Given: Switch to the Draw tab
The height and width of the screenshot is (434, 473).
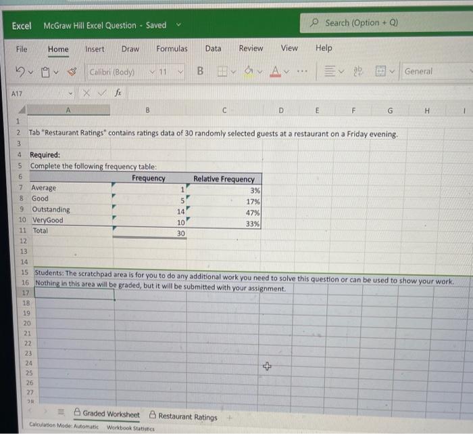Looking at the screenshot, I should point(130,49).
